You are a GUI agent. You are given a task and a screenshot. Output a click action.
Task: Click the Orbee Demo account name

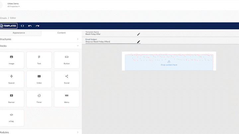click(13, 4)
